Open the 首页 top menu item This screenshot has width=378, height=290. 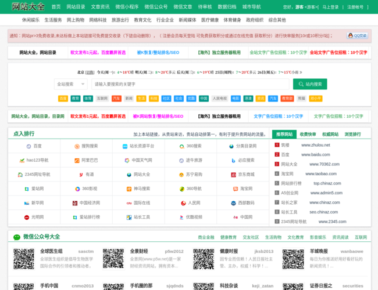(56, 7)
